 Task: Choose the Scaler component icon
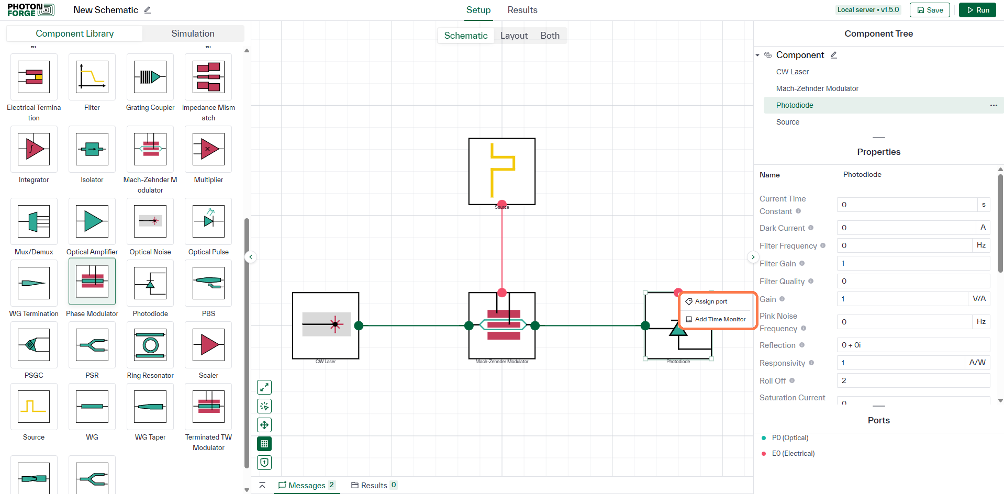pos(208,345)
